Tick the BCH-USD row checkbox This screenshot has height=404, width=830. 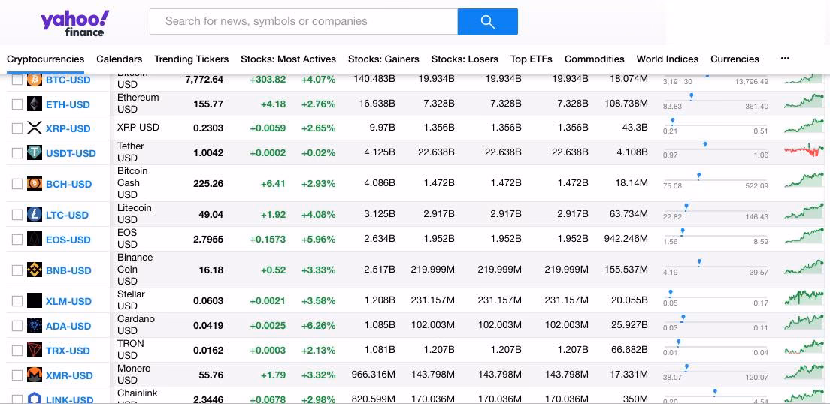(17, 184)
